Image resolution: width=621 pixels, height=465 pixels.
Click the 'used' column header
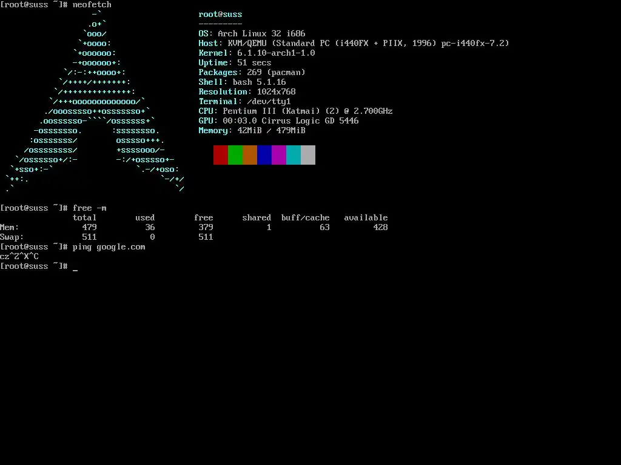click(x=145, y=217)
